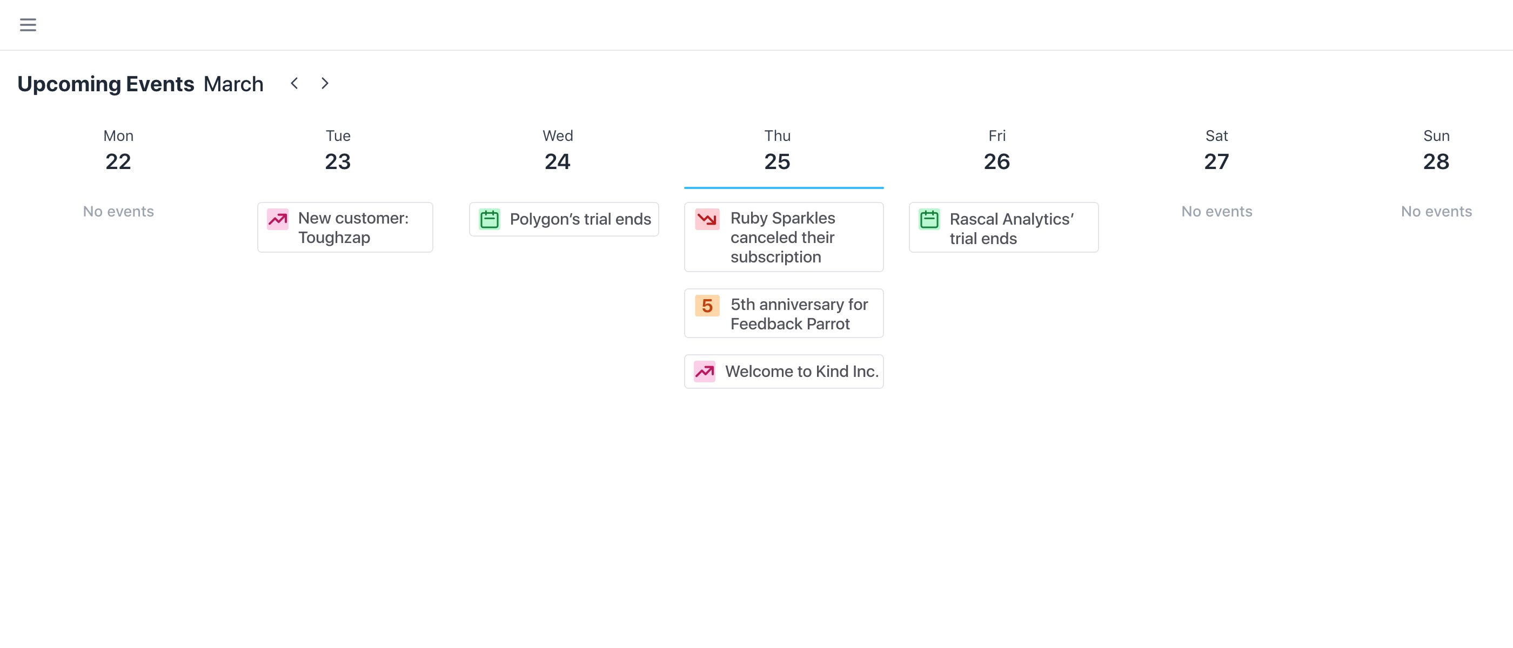
Task: Click the Ruby Sparkles downward trend icon
Action: [x=707, y=220]
